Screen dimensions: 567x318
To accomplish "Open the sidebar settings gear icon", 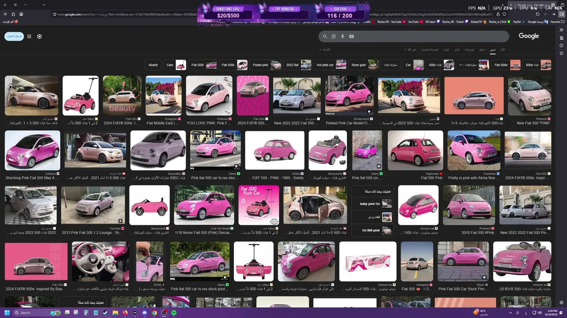I will [561, 303].
